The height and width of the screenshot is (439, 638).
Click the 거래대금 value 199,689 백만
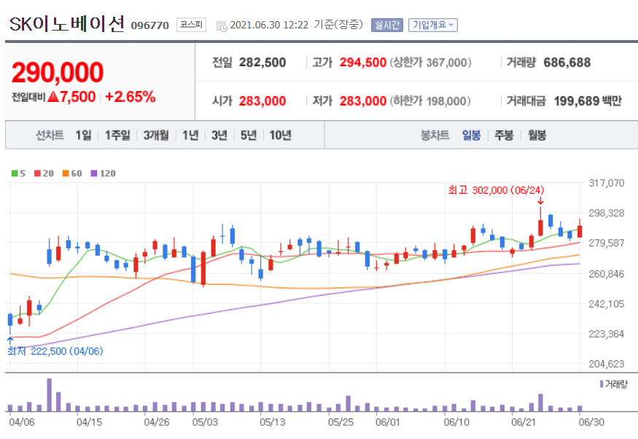588,100
